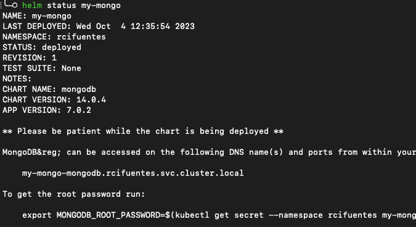Click the CHART NAME mongodb value
This screenshot has width=416, height=227.
coord(79,89)
